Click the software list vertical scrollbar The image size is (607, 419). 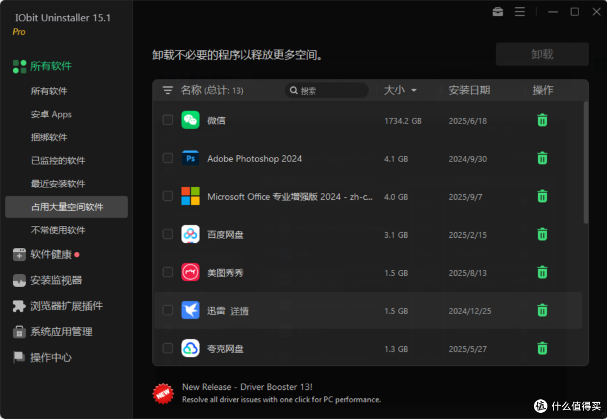pyautogui.click(x=586, y=162)
